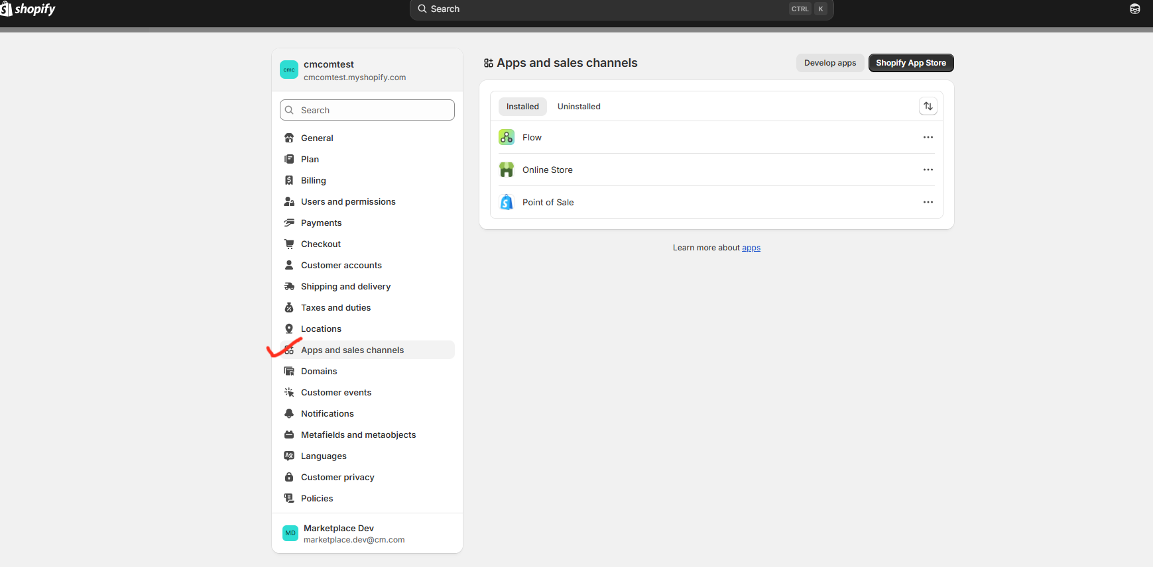Open the three-dot menu for Point of Sale
The image size is (1153, 567).
point(928,202)
